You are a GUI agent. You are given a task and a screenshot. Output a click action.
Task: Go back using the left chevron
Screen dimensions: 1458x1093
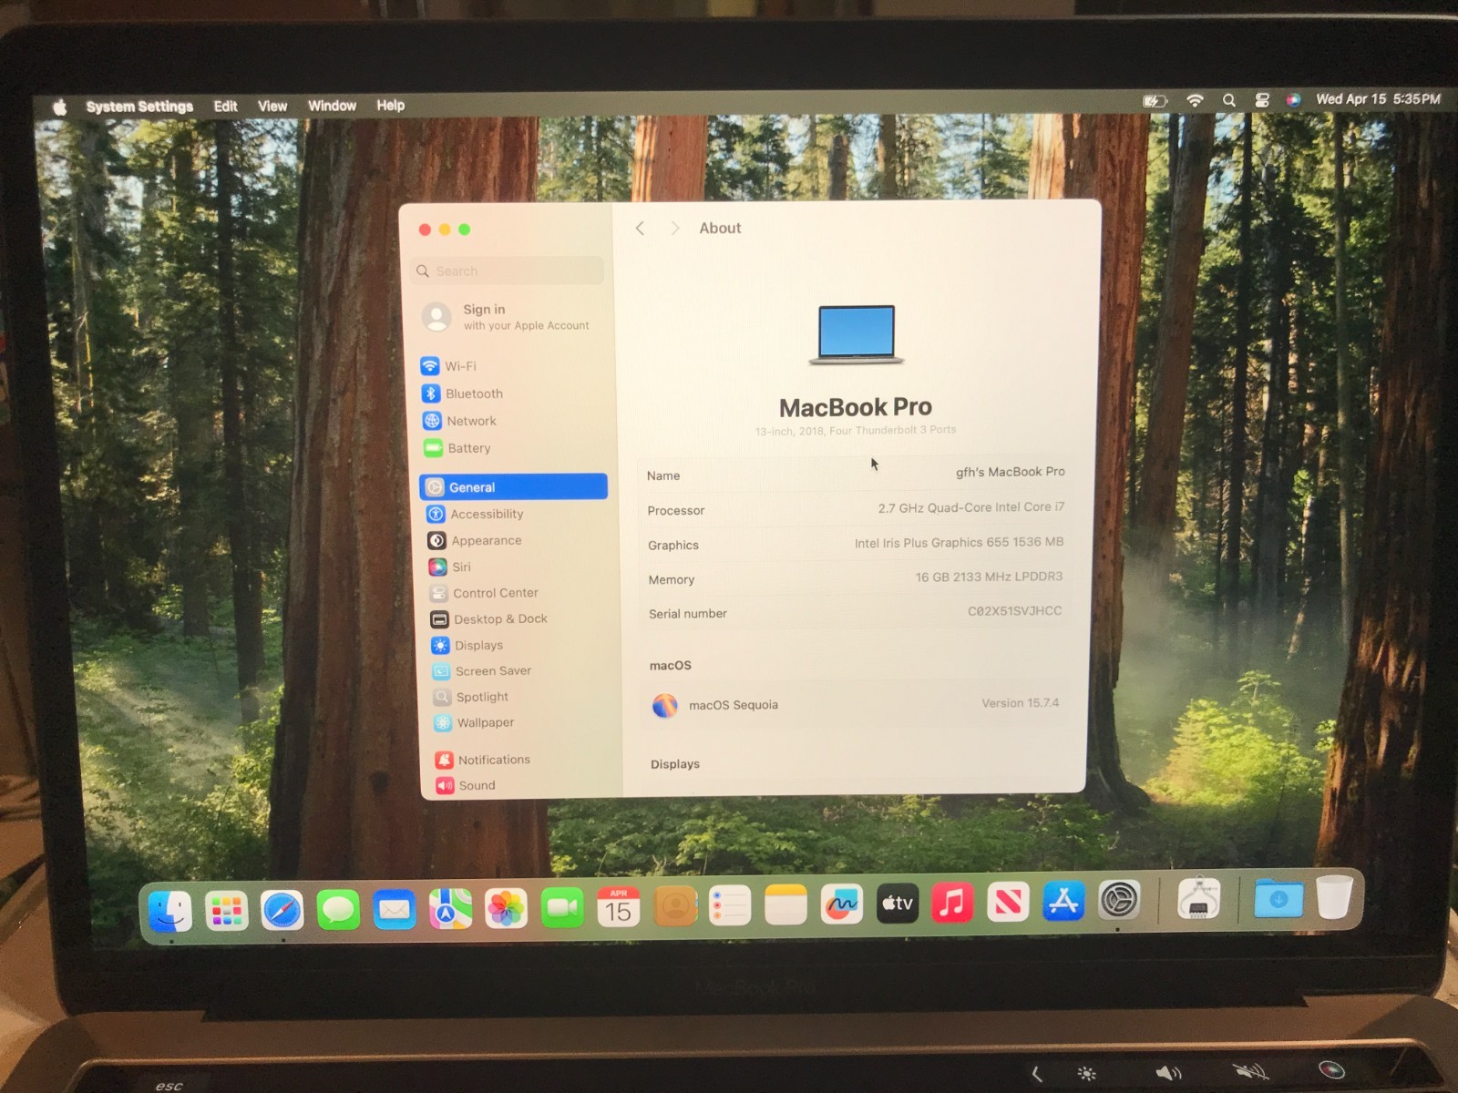[x=640, y=229]
